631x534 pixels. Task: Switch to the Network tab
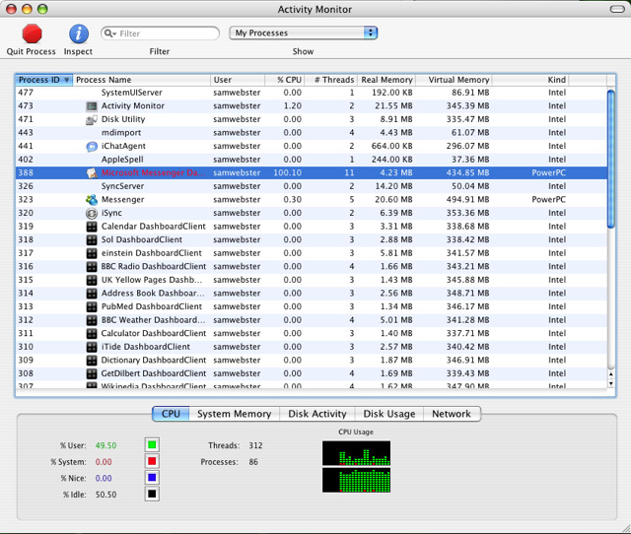click(x=452, y=414)
